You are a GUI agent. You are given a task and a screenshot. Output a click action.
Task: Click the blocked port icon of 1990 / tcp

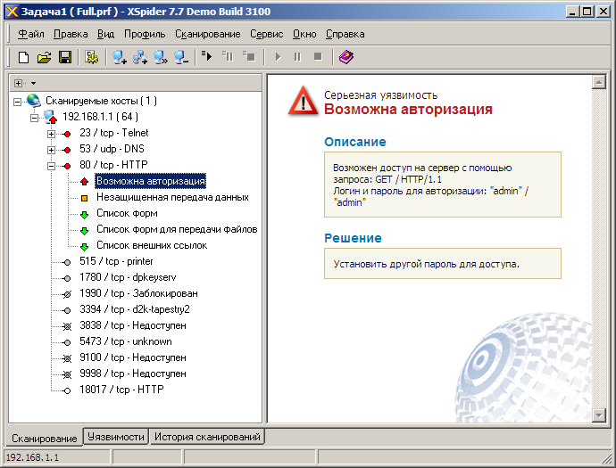pos(67,294)
